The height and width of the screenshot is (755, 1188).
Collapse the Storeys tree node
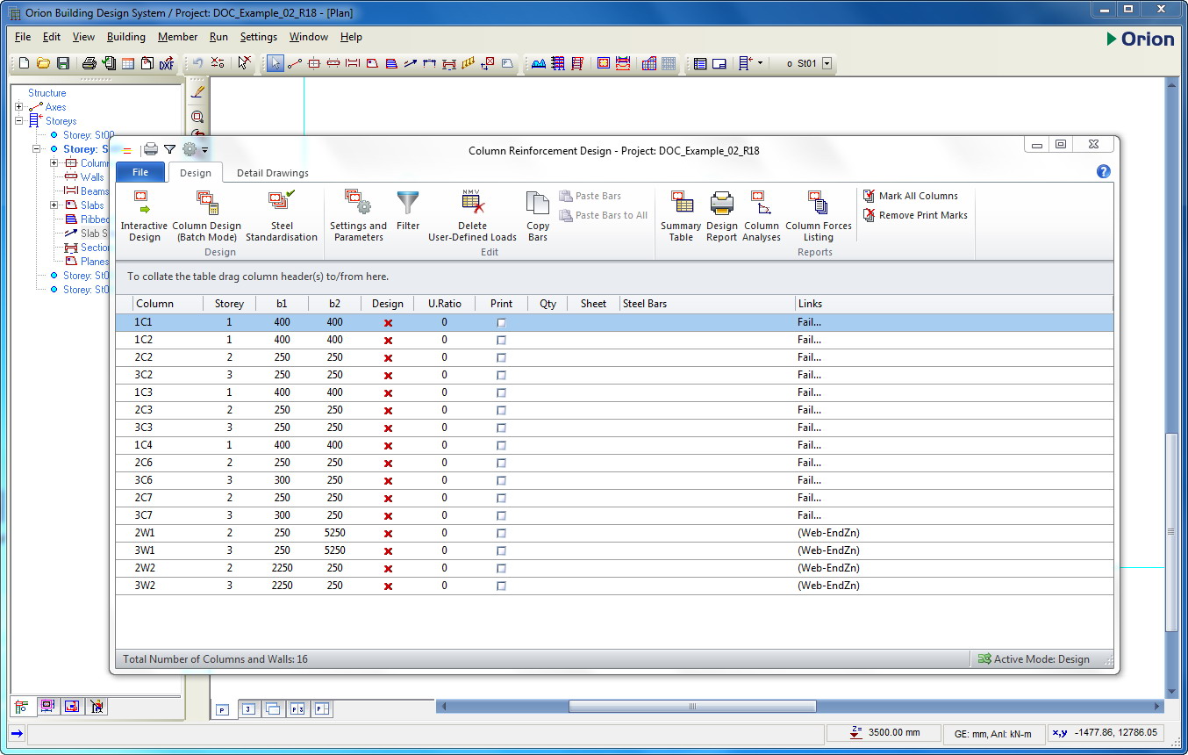(x=19, y=121)
